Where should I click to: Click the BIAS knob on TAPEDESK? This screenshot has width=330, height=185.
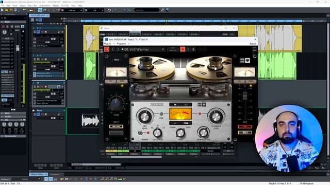click(x=180, y=133)
